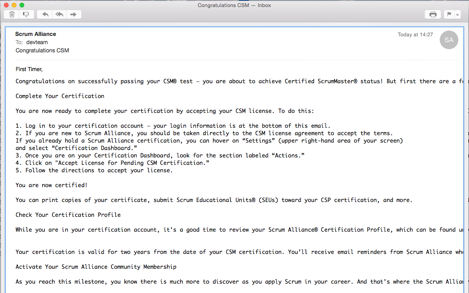Close the message window
Screen dimensions: 469x293
pyautogui.click(x=6, y=5)
